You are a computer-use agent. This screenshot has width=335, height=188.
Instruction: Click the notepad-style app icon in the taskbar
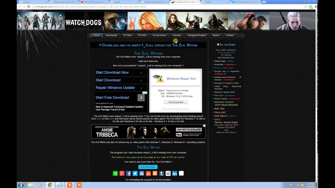[x=60, y=185]
